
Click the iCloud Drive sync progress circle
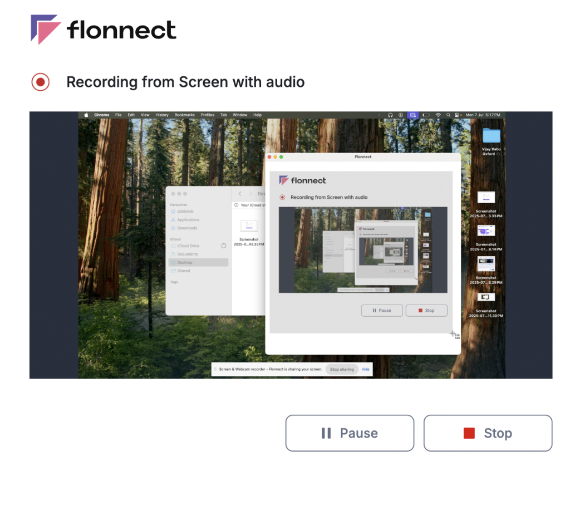(224, 246)
